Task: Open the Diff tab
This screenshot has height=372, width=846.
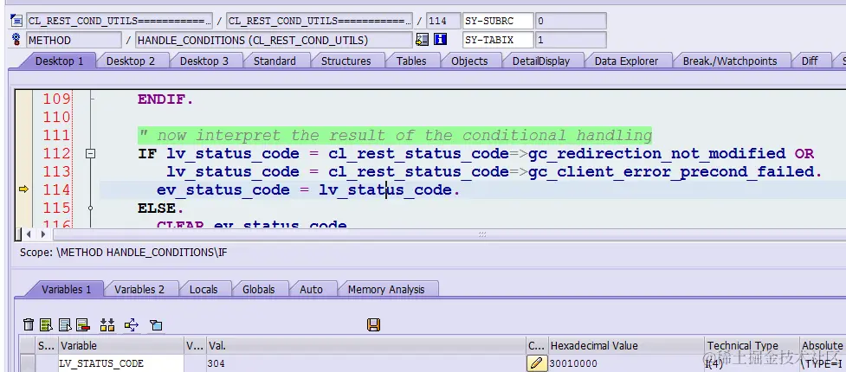Action: [x=810, y=61]
